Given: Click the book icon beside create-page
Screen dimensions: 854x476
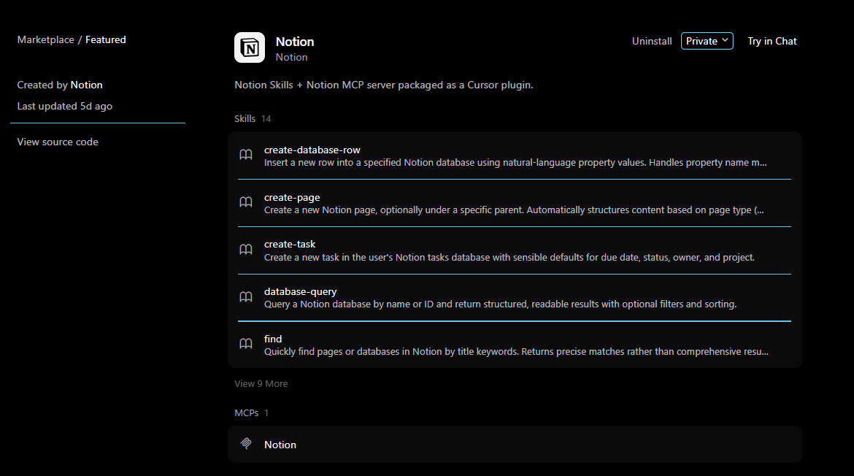Looking at the screenshot, I should pyautogui.click(x=246, y=202).
